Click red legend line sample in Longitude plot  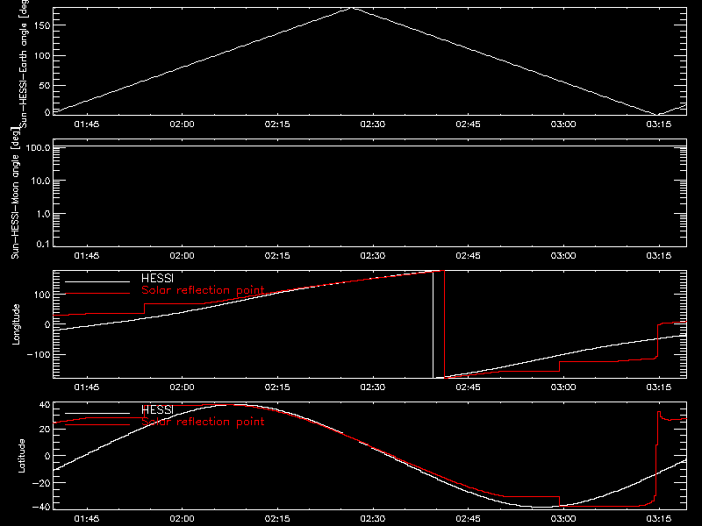click(97, 294)
